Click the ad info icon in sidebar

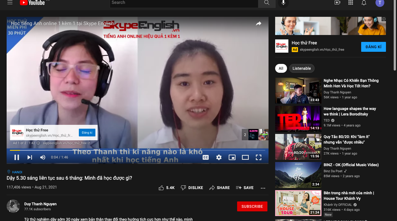click(x=384, y=19)
